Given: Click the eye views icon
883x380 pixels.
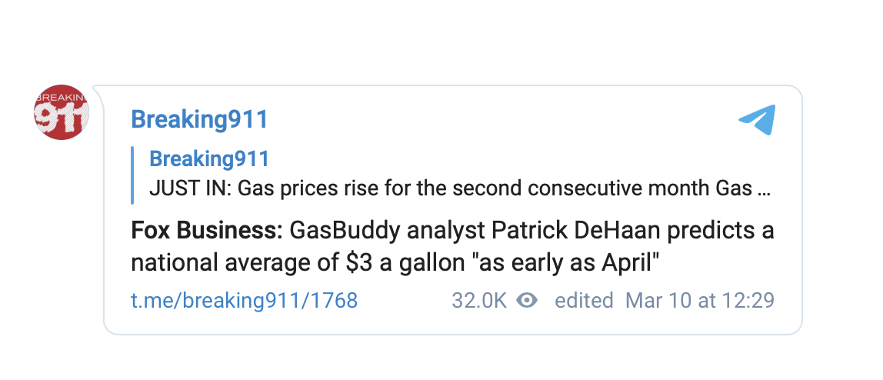Looking at the screenshot, I should 527,300.
